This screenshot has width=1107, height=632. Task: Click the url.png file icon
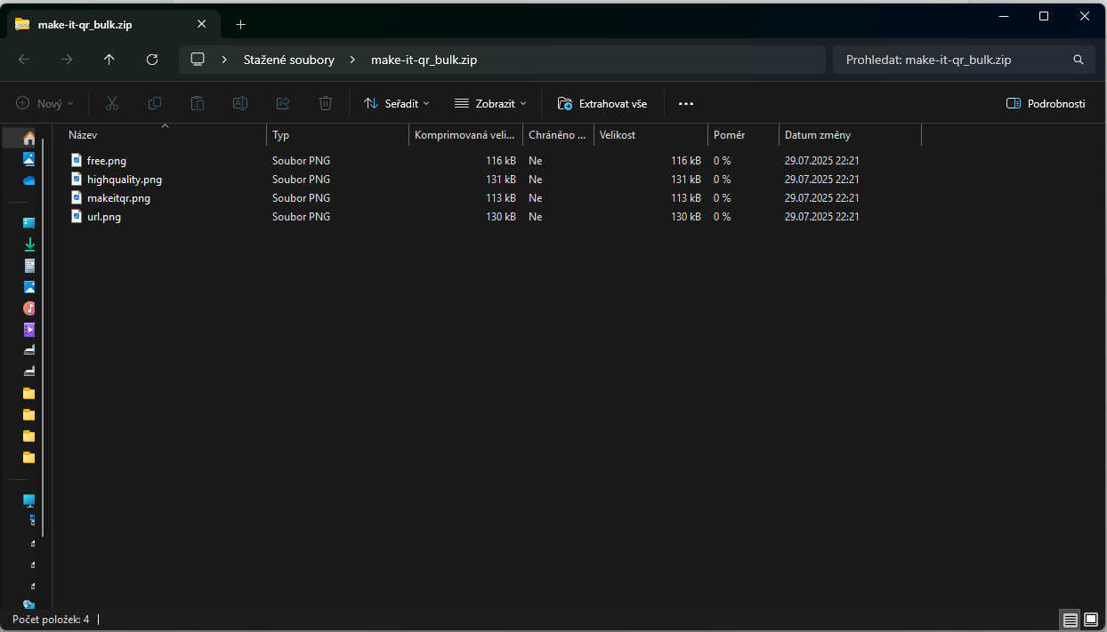[x=76, y=216]
